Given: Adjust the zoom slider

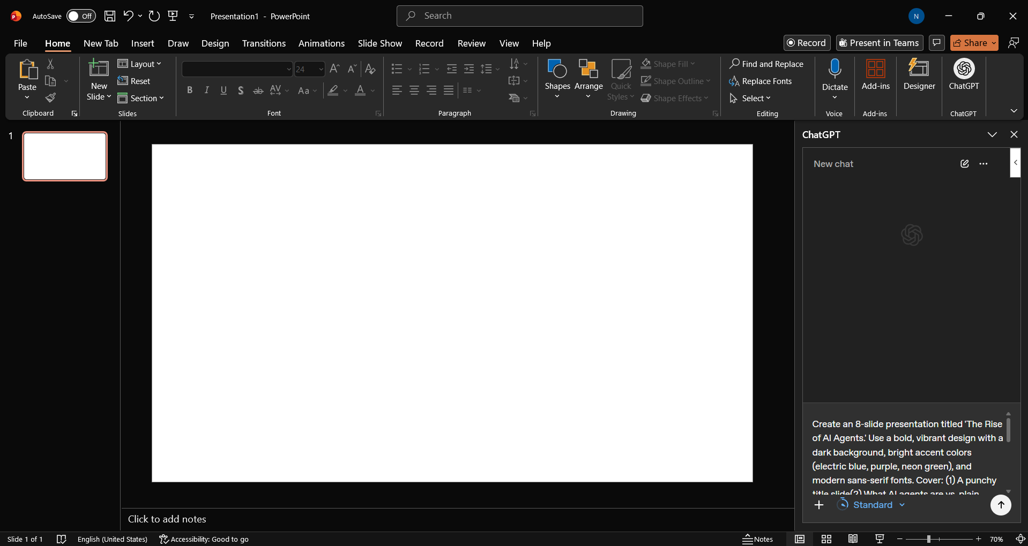Looking at the screenshot, I should pyautogui.click(x=928, y=539).
